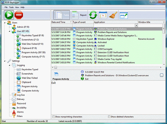Image resolution: width=167 pixels, height=124 pixels.
Task: Collapse the Logging settings node
Action: coord(9,65)
